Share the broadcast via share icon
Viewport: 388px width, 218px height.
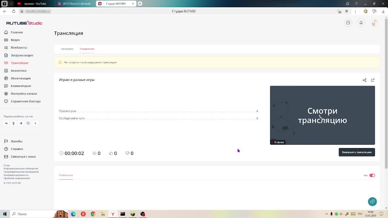point(365,80)
